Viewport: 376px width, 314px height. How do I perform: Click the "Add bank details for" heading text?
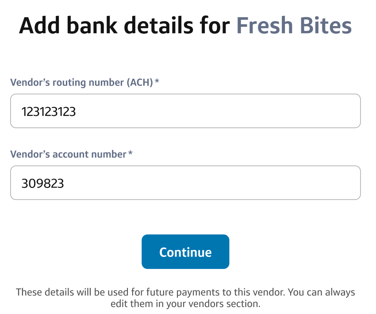(124, 26)
